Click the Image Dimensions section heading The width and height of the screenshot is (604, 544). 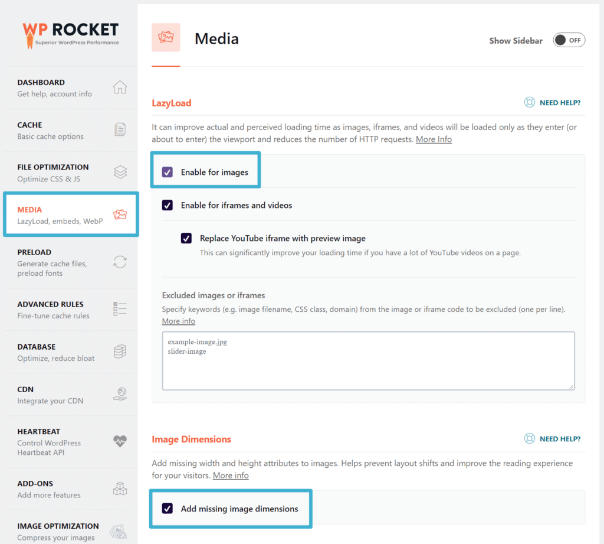pos(191,439)
